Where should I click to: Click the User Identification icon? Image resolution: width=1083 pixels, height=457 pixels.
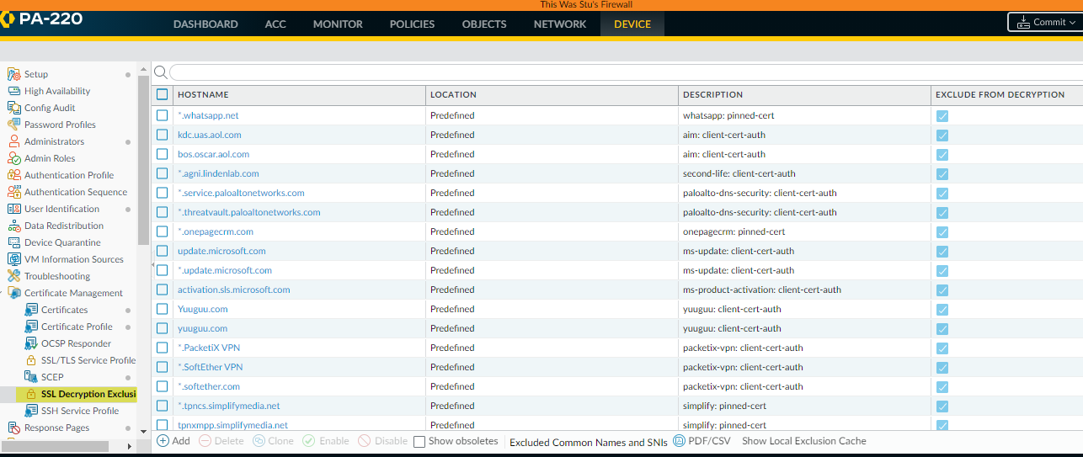(x=14, y=209)
